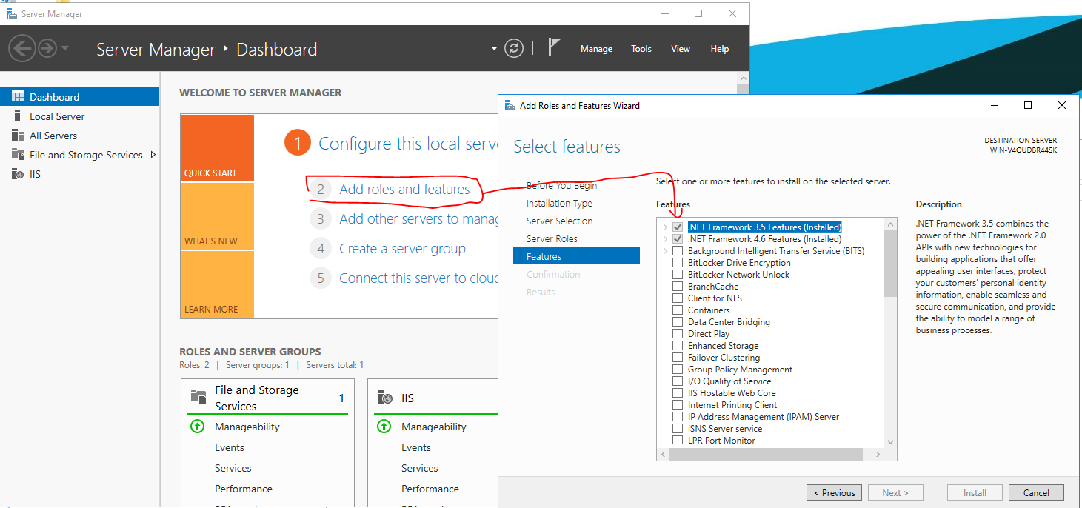
Task: Open the Notifications flag icon
Action: (x=554, y=47)
